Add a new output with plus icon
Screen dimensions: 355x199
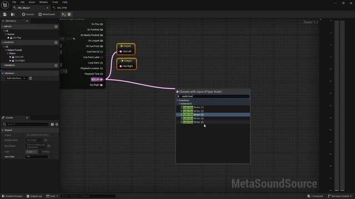(56, 43)
